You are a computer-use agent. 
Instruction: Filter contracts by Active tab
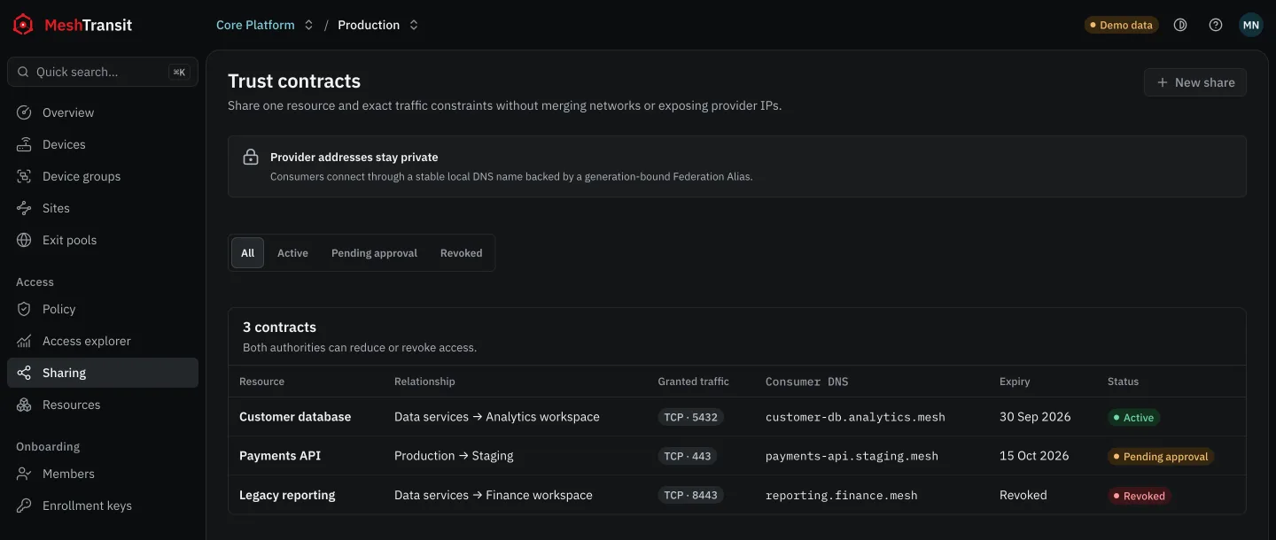[292, 253]
